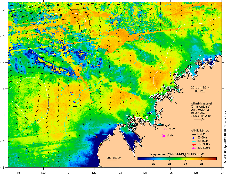Click the 05:12Z time label
227x175 pixels.
[200, 91]
